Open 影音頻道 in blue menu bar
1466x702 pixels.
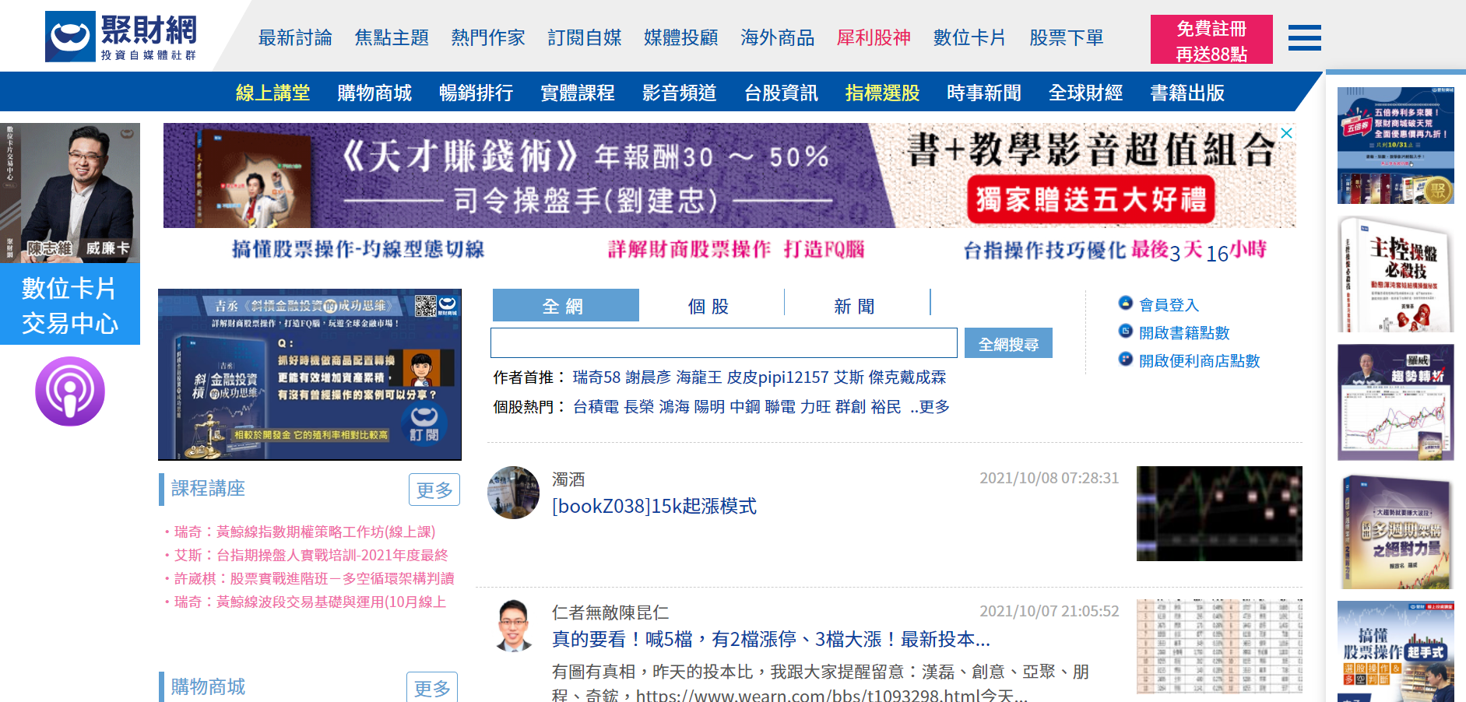[x=680, y=93]
